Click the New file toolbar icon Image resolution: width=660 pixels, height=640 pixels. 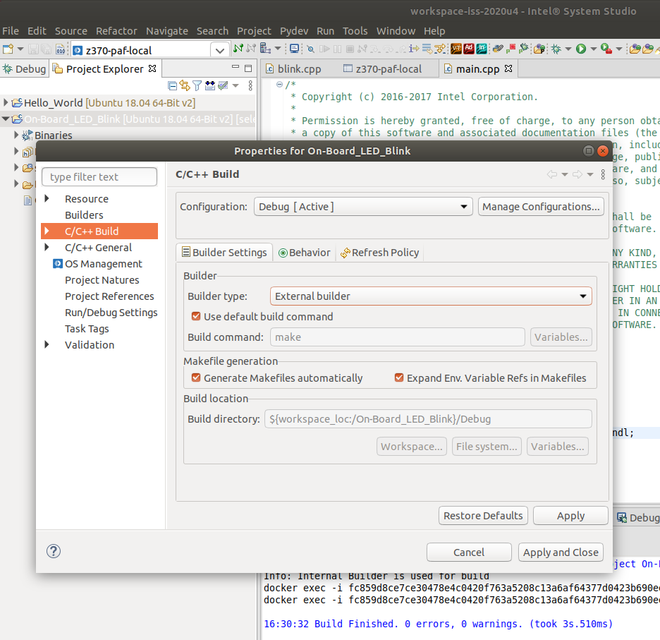click(8, 49)
